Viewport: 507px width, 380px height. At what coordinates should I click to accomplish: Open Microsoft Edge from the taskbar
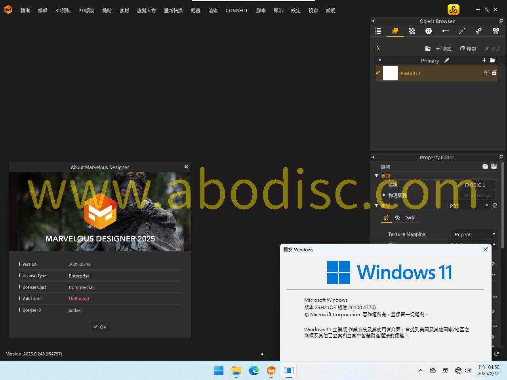point(254,370)
